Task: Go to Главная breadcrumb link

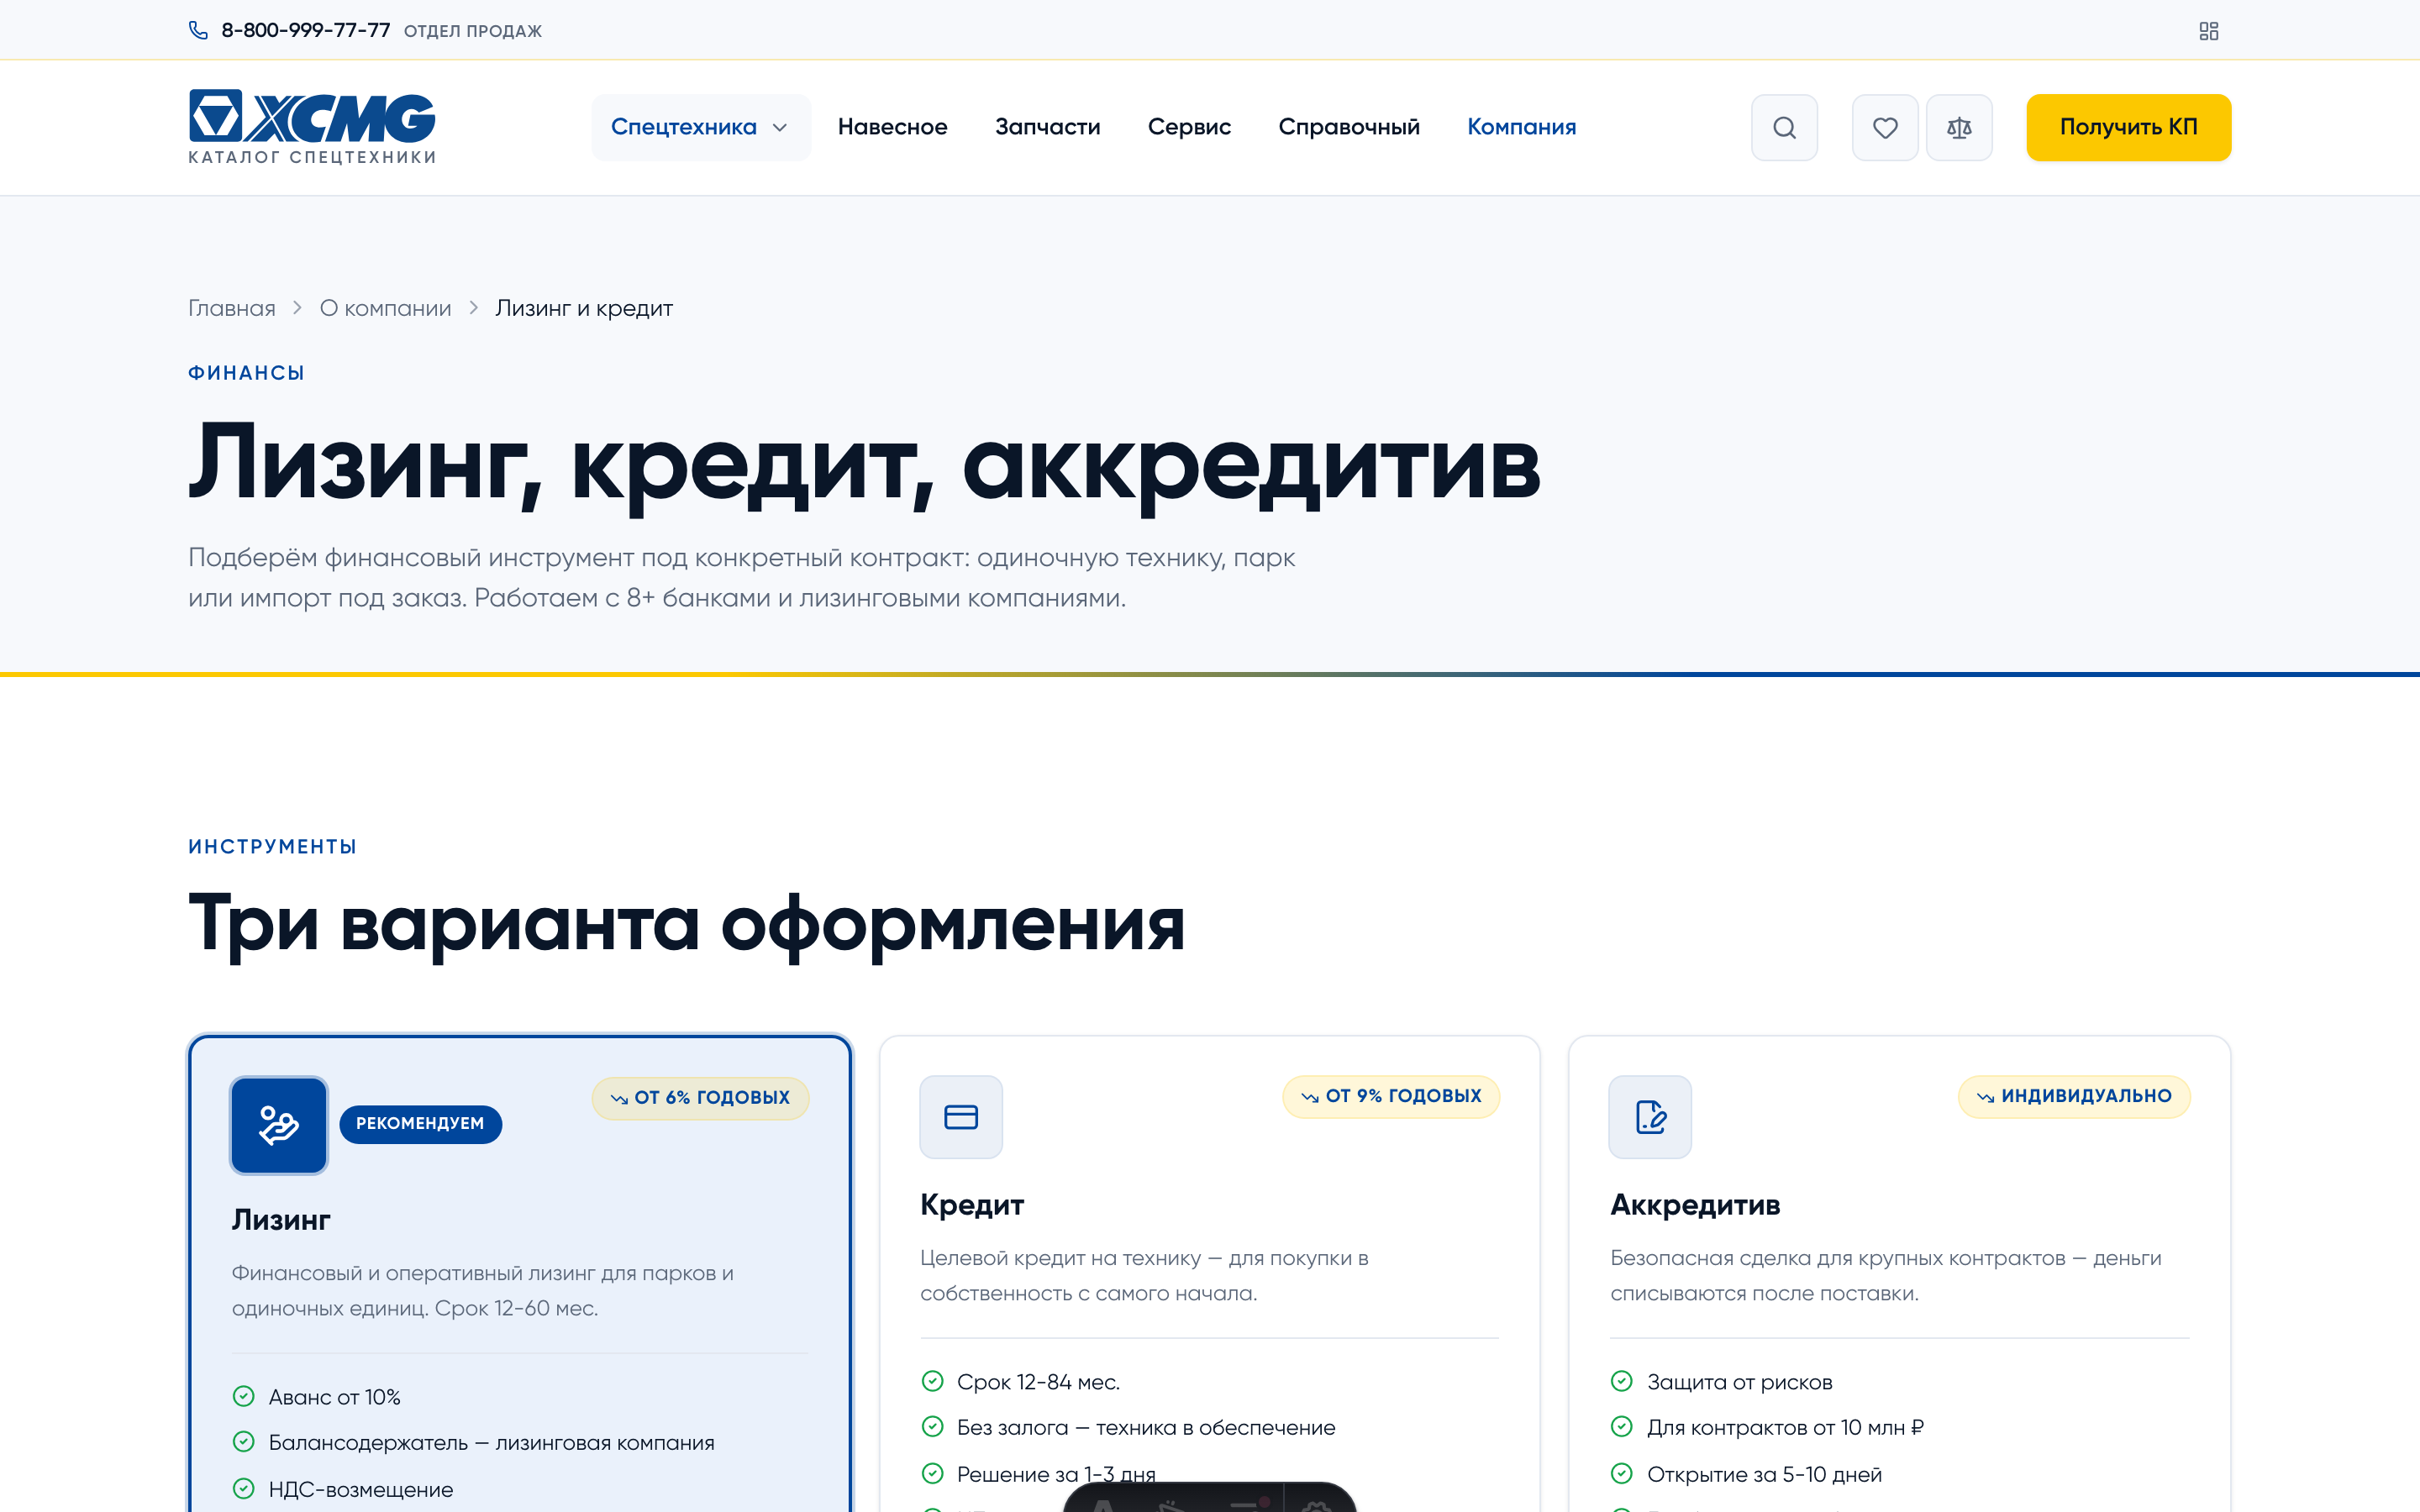Action: click(x=232, y=308)
